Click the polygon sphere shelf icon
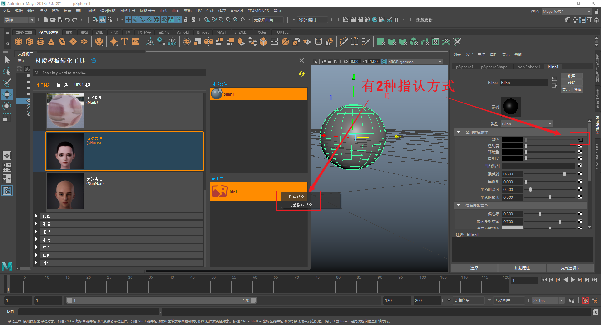 click(18, 42)
